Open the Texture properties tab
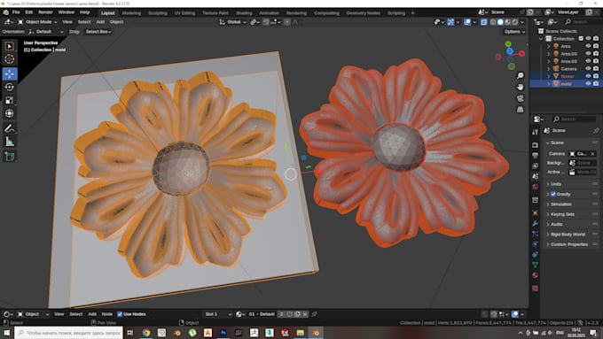603x339 pixels. (x=535, y=288)
